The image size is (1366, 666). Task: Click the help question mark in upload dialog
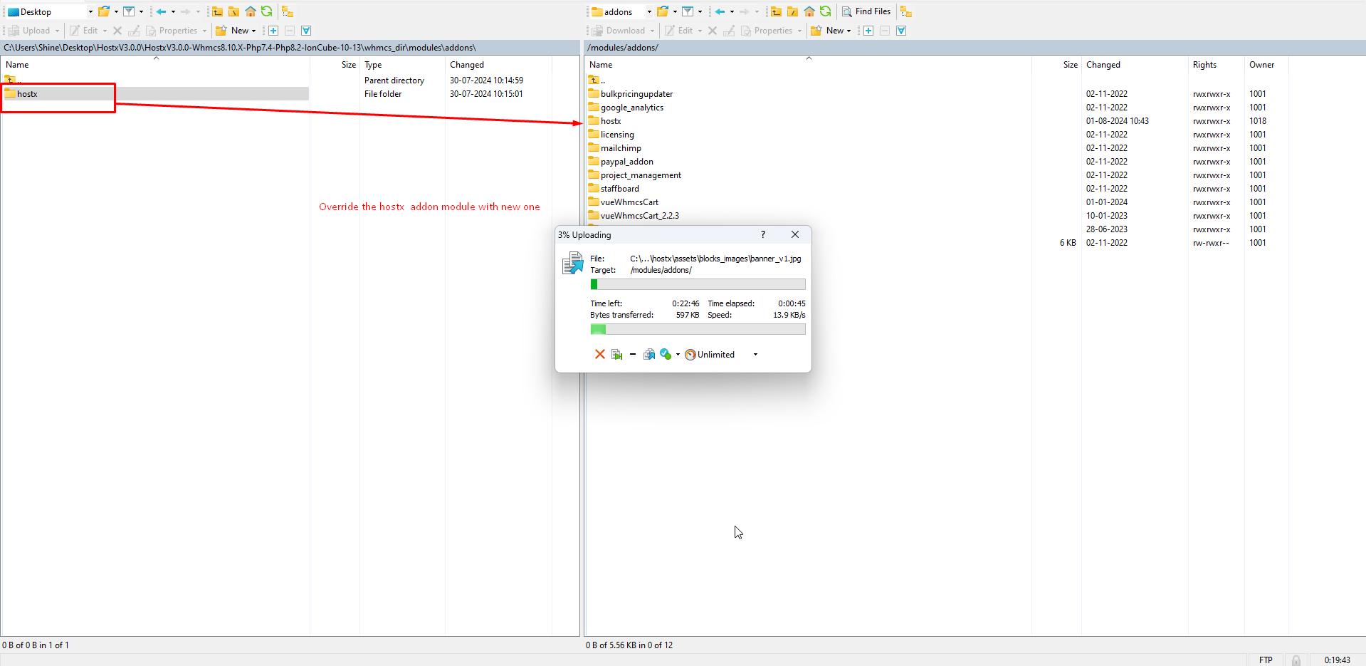[x=762, y=234]
